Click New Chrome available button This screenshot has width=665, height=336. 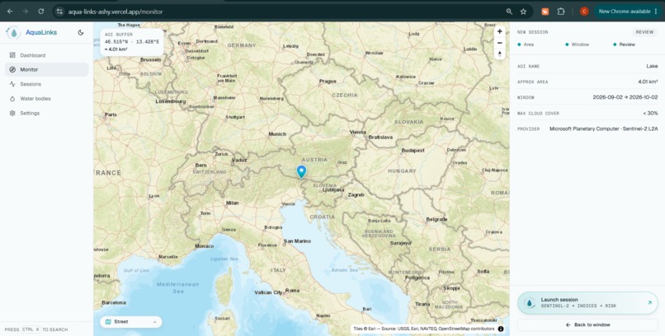[x=628, y=12]
